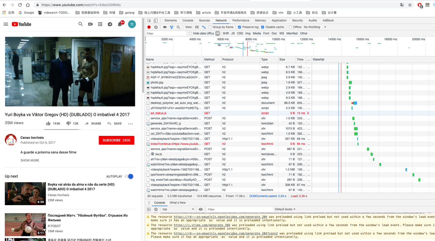Open the golang bookmarks folder
The width and height of the screenshot is (435, 241).
tap(127, 12)
